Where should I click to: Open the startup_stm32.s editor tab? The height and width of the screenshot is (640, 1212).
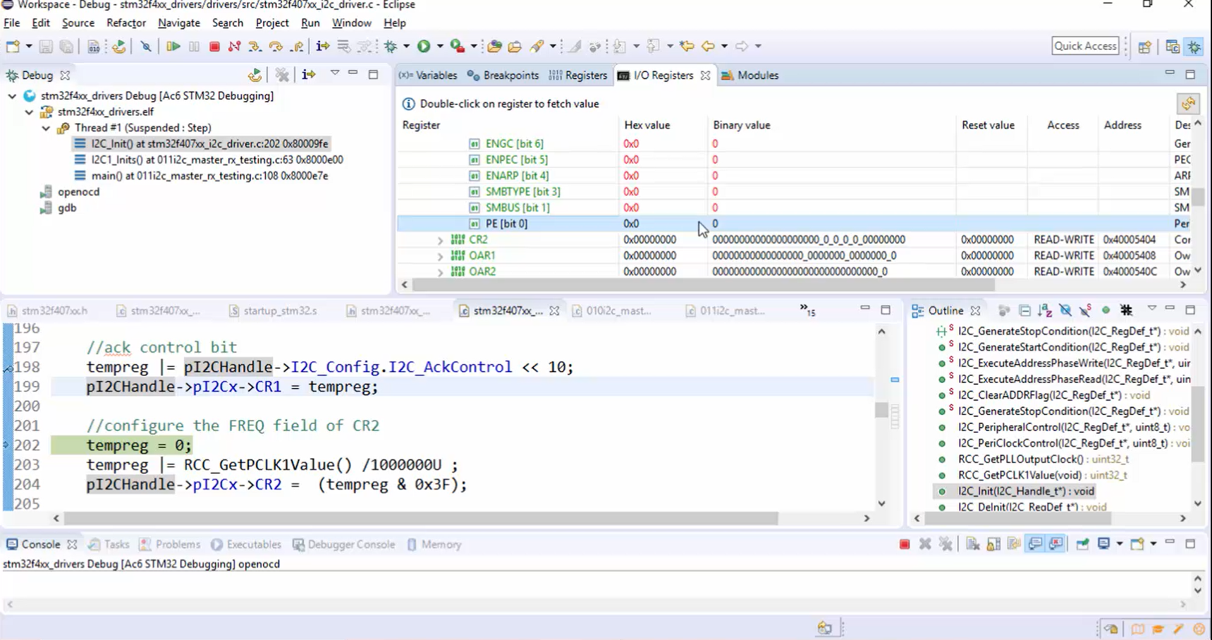272,311
